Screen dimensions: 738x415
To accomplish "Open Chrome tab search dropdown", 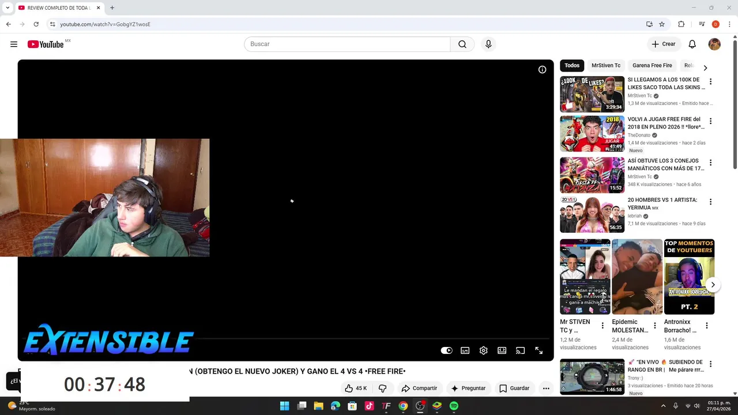I will point(7,8).
